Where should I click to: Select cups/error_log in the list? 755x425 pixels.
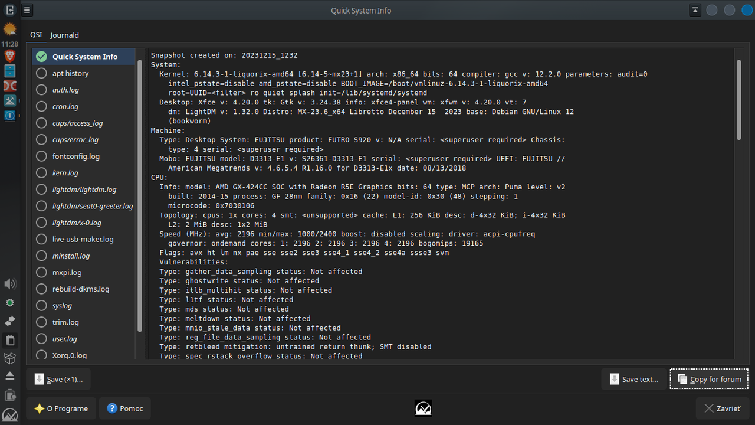84,140
